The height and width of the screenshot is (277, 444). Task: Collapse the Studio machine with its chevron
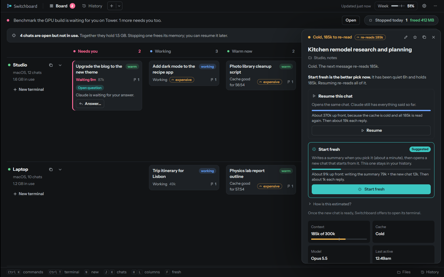(x=60, y=65)
